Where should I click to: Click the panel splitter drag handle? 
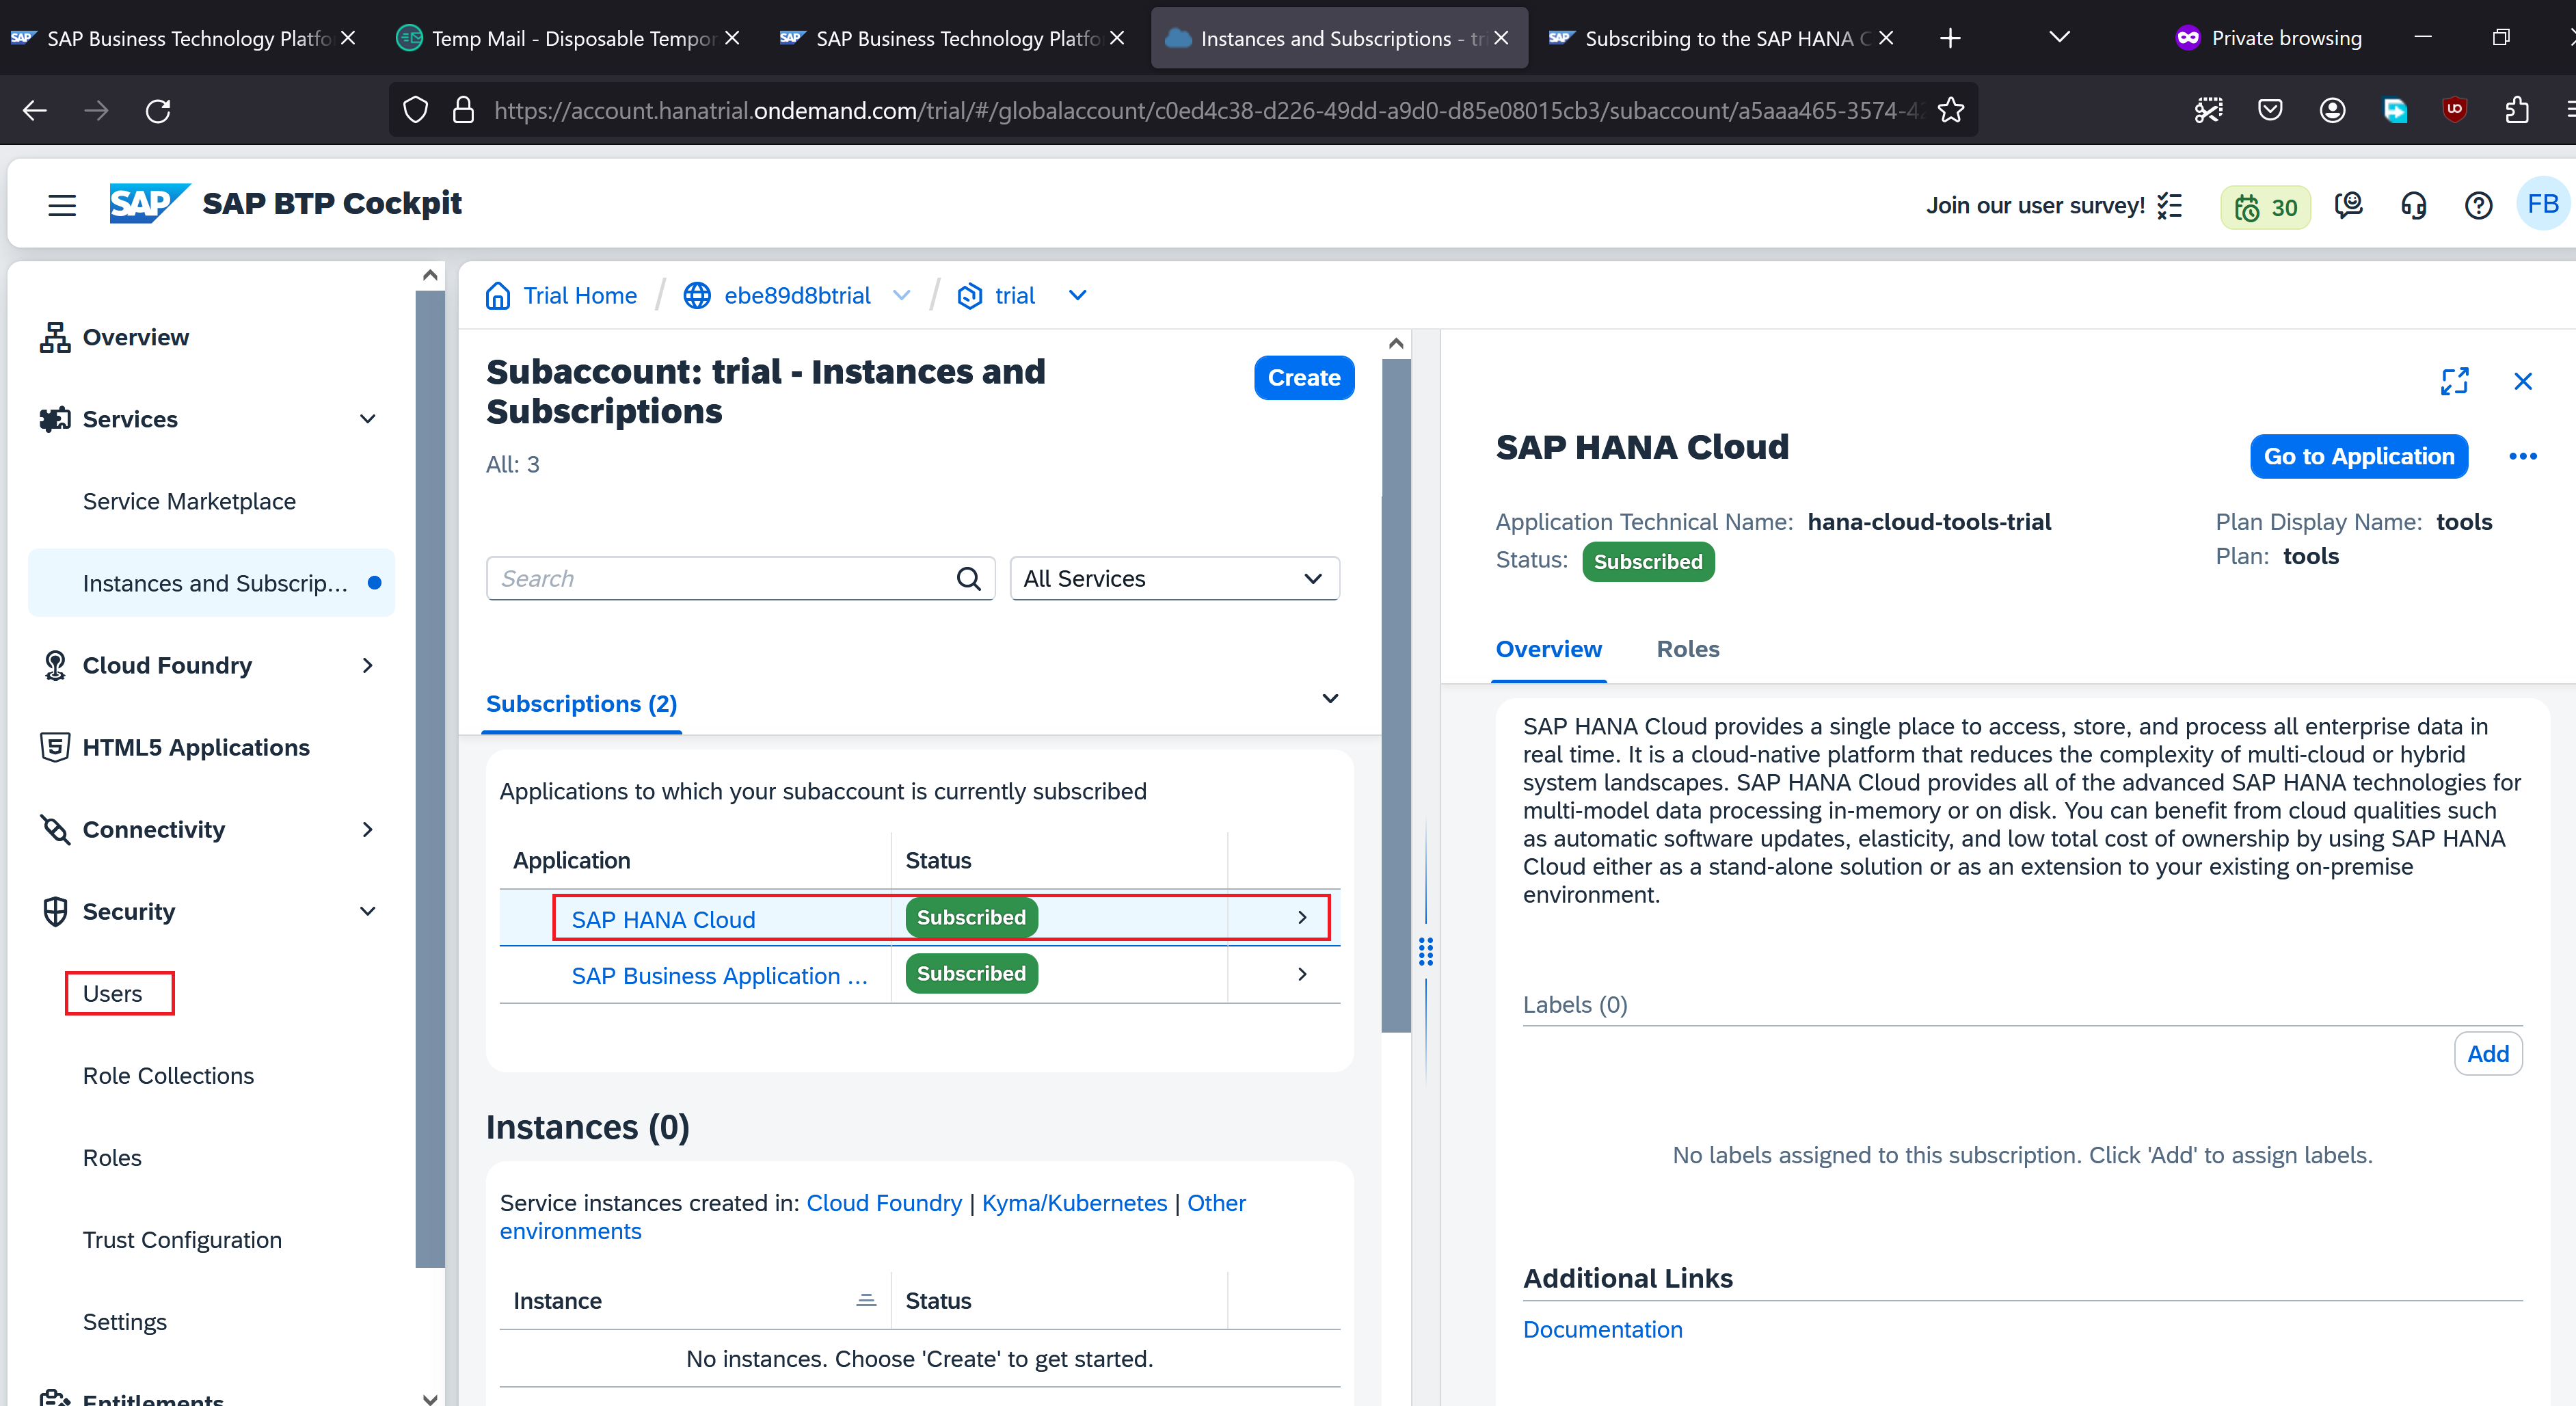[x=1425, y=951]
